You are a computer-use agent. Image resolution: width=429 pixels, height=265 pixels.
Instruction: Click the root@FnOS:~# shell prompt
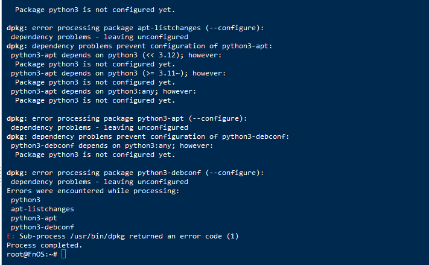(32, 254)
